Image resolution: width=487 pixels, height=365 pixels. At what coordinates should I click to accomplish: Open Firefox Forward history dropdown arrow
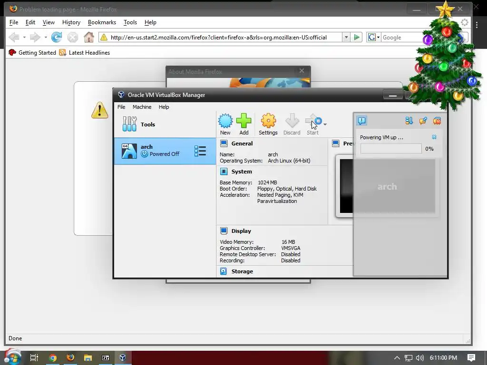tap(46, 37)
